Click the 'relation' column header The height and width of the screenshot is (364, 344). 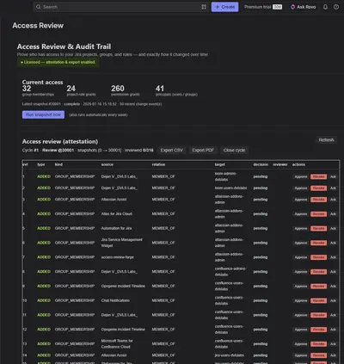158,164
